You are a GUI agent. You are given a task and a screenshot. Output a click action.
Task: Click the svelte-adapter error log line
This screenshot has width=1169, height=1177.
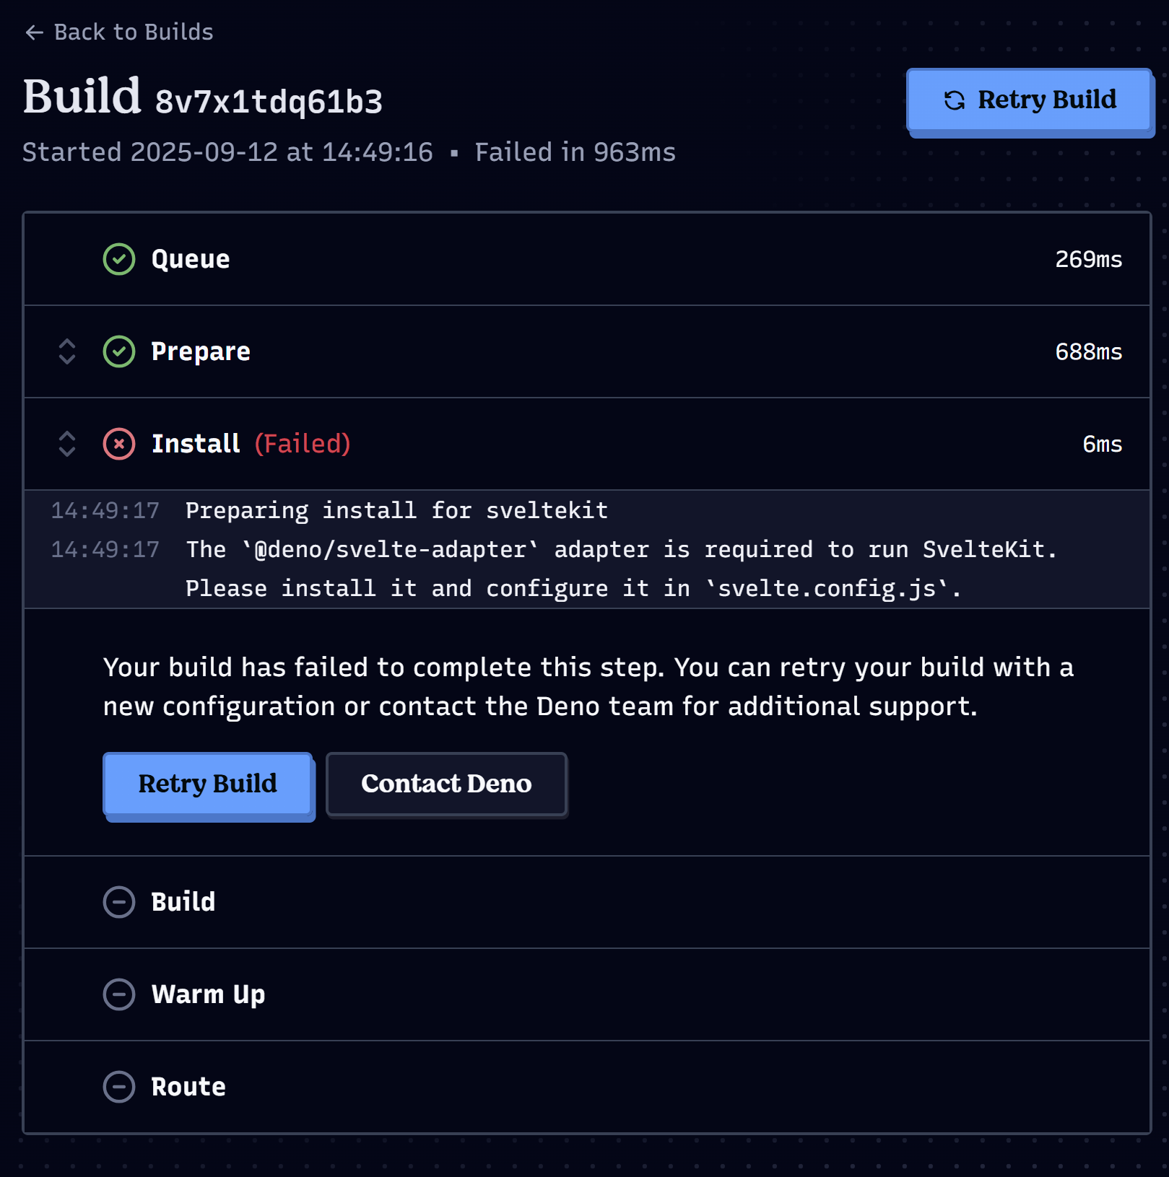pos(621,569)
